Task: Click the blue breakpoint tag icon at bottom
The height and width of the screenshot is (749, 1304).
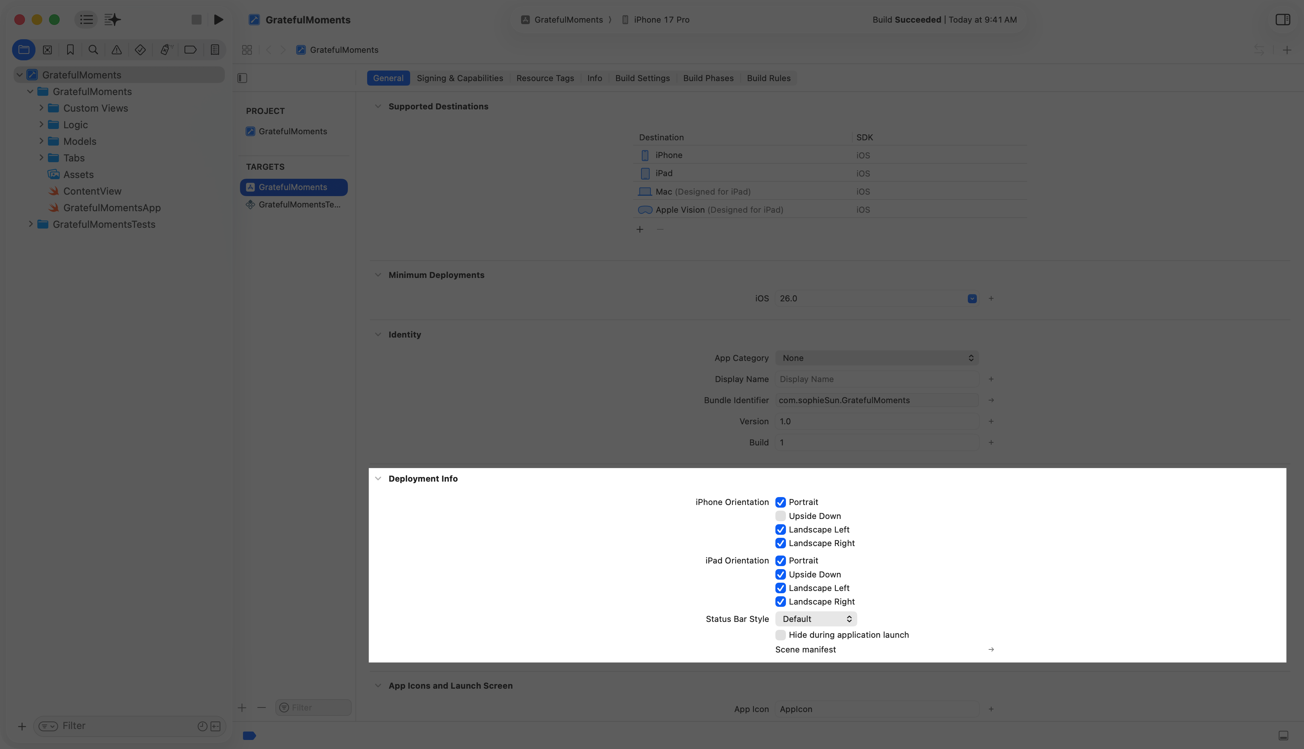Action: click(249, 736)
